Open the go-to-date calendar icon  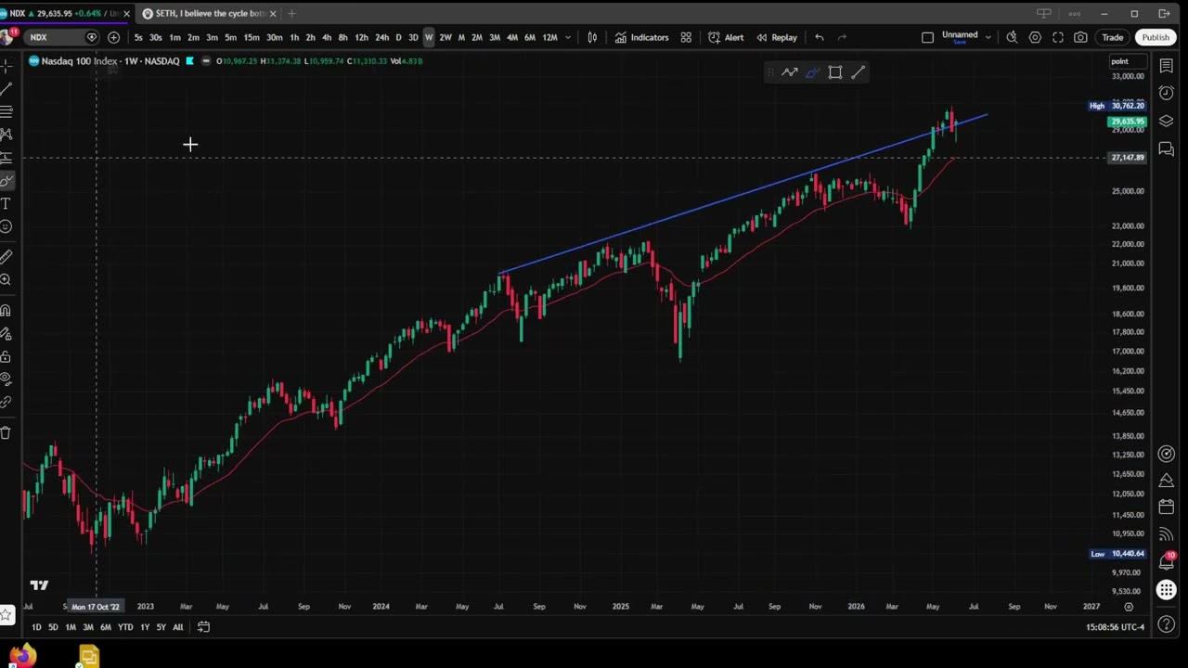pos(203,627)
